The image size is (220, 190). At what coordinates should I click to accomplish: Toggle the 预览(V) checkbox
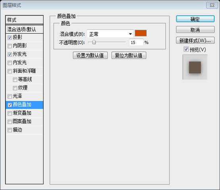(186, 49)
